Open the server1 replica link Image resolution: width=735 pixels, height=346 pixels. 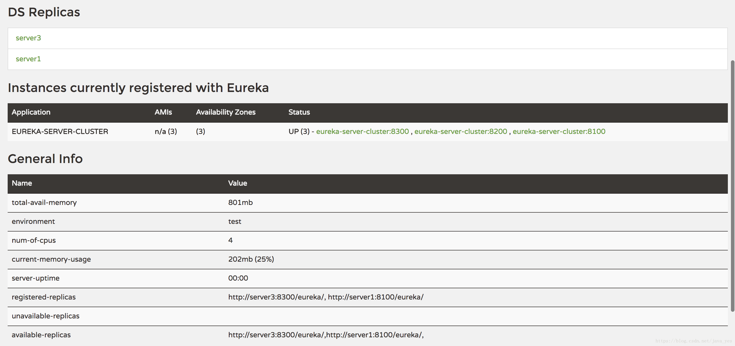pos(28,59)
